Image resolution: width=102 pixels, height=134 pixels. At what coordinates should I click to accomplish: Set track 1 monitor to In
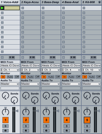pyautogui.click(x=3, y=77)
